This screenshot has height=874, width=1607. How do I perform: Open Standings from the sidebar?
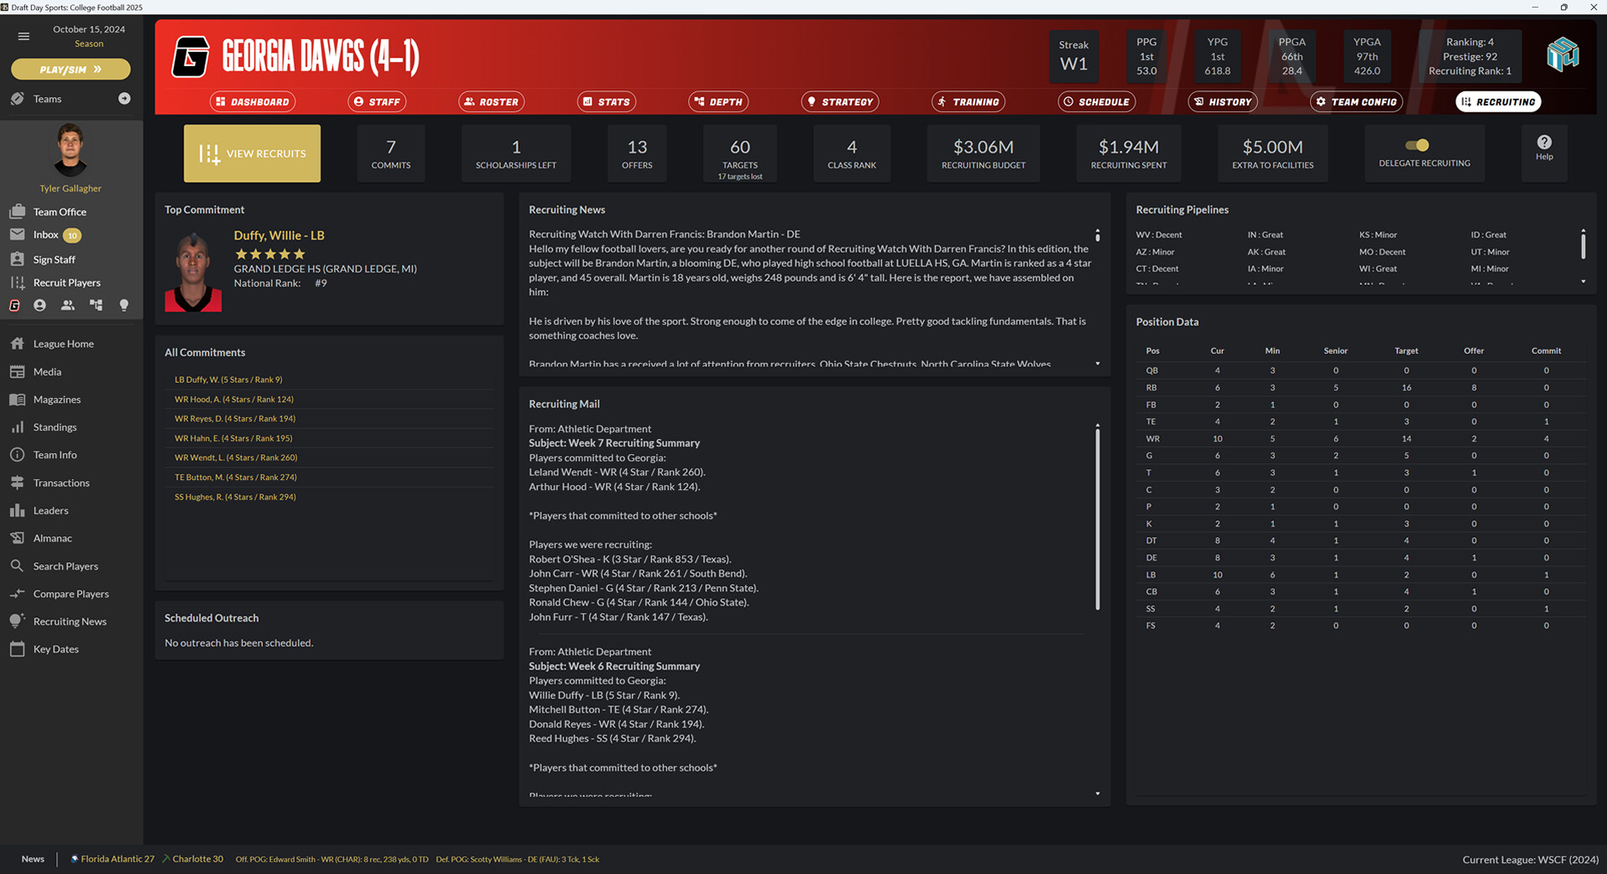click(54, 427)
